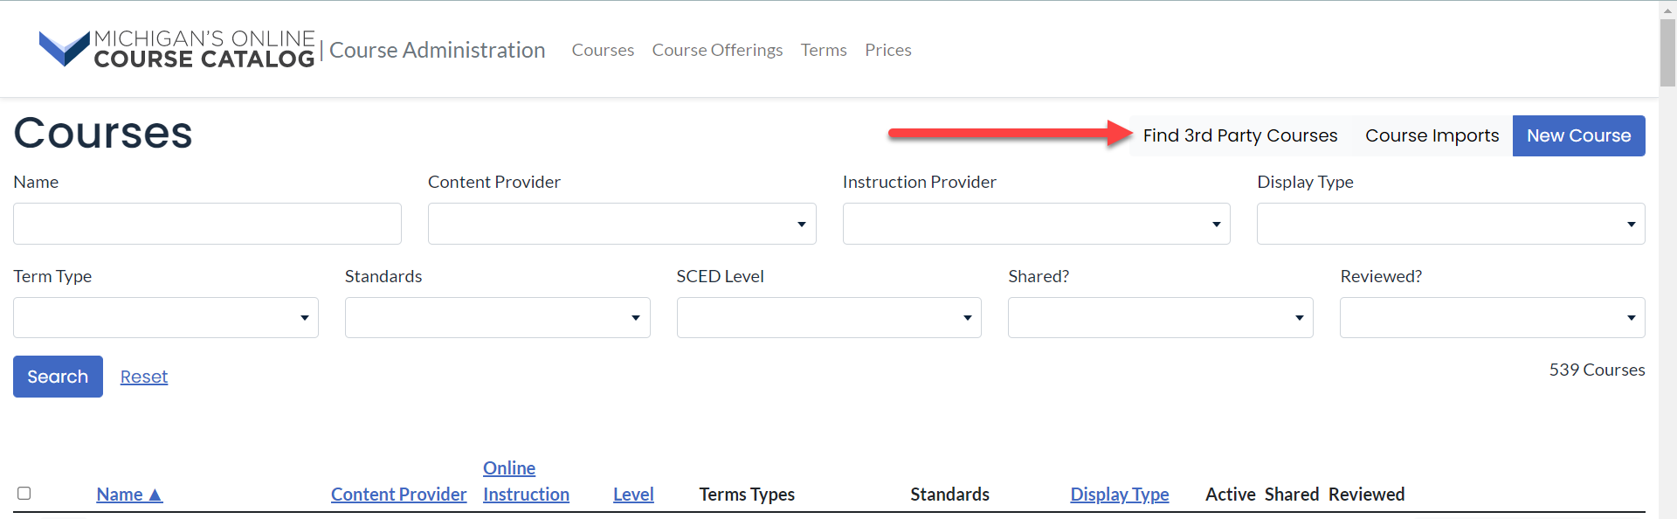Viewport: 1677px width, 519px height.
Task: Open the Course Offerings navigation item
Action: (717, 50)
